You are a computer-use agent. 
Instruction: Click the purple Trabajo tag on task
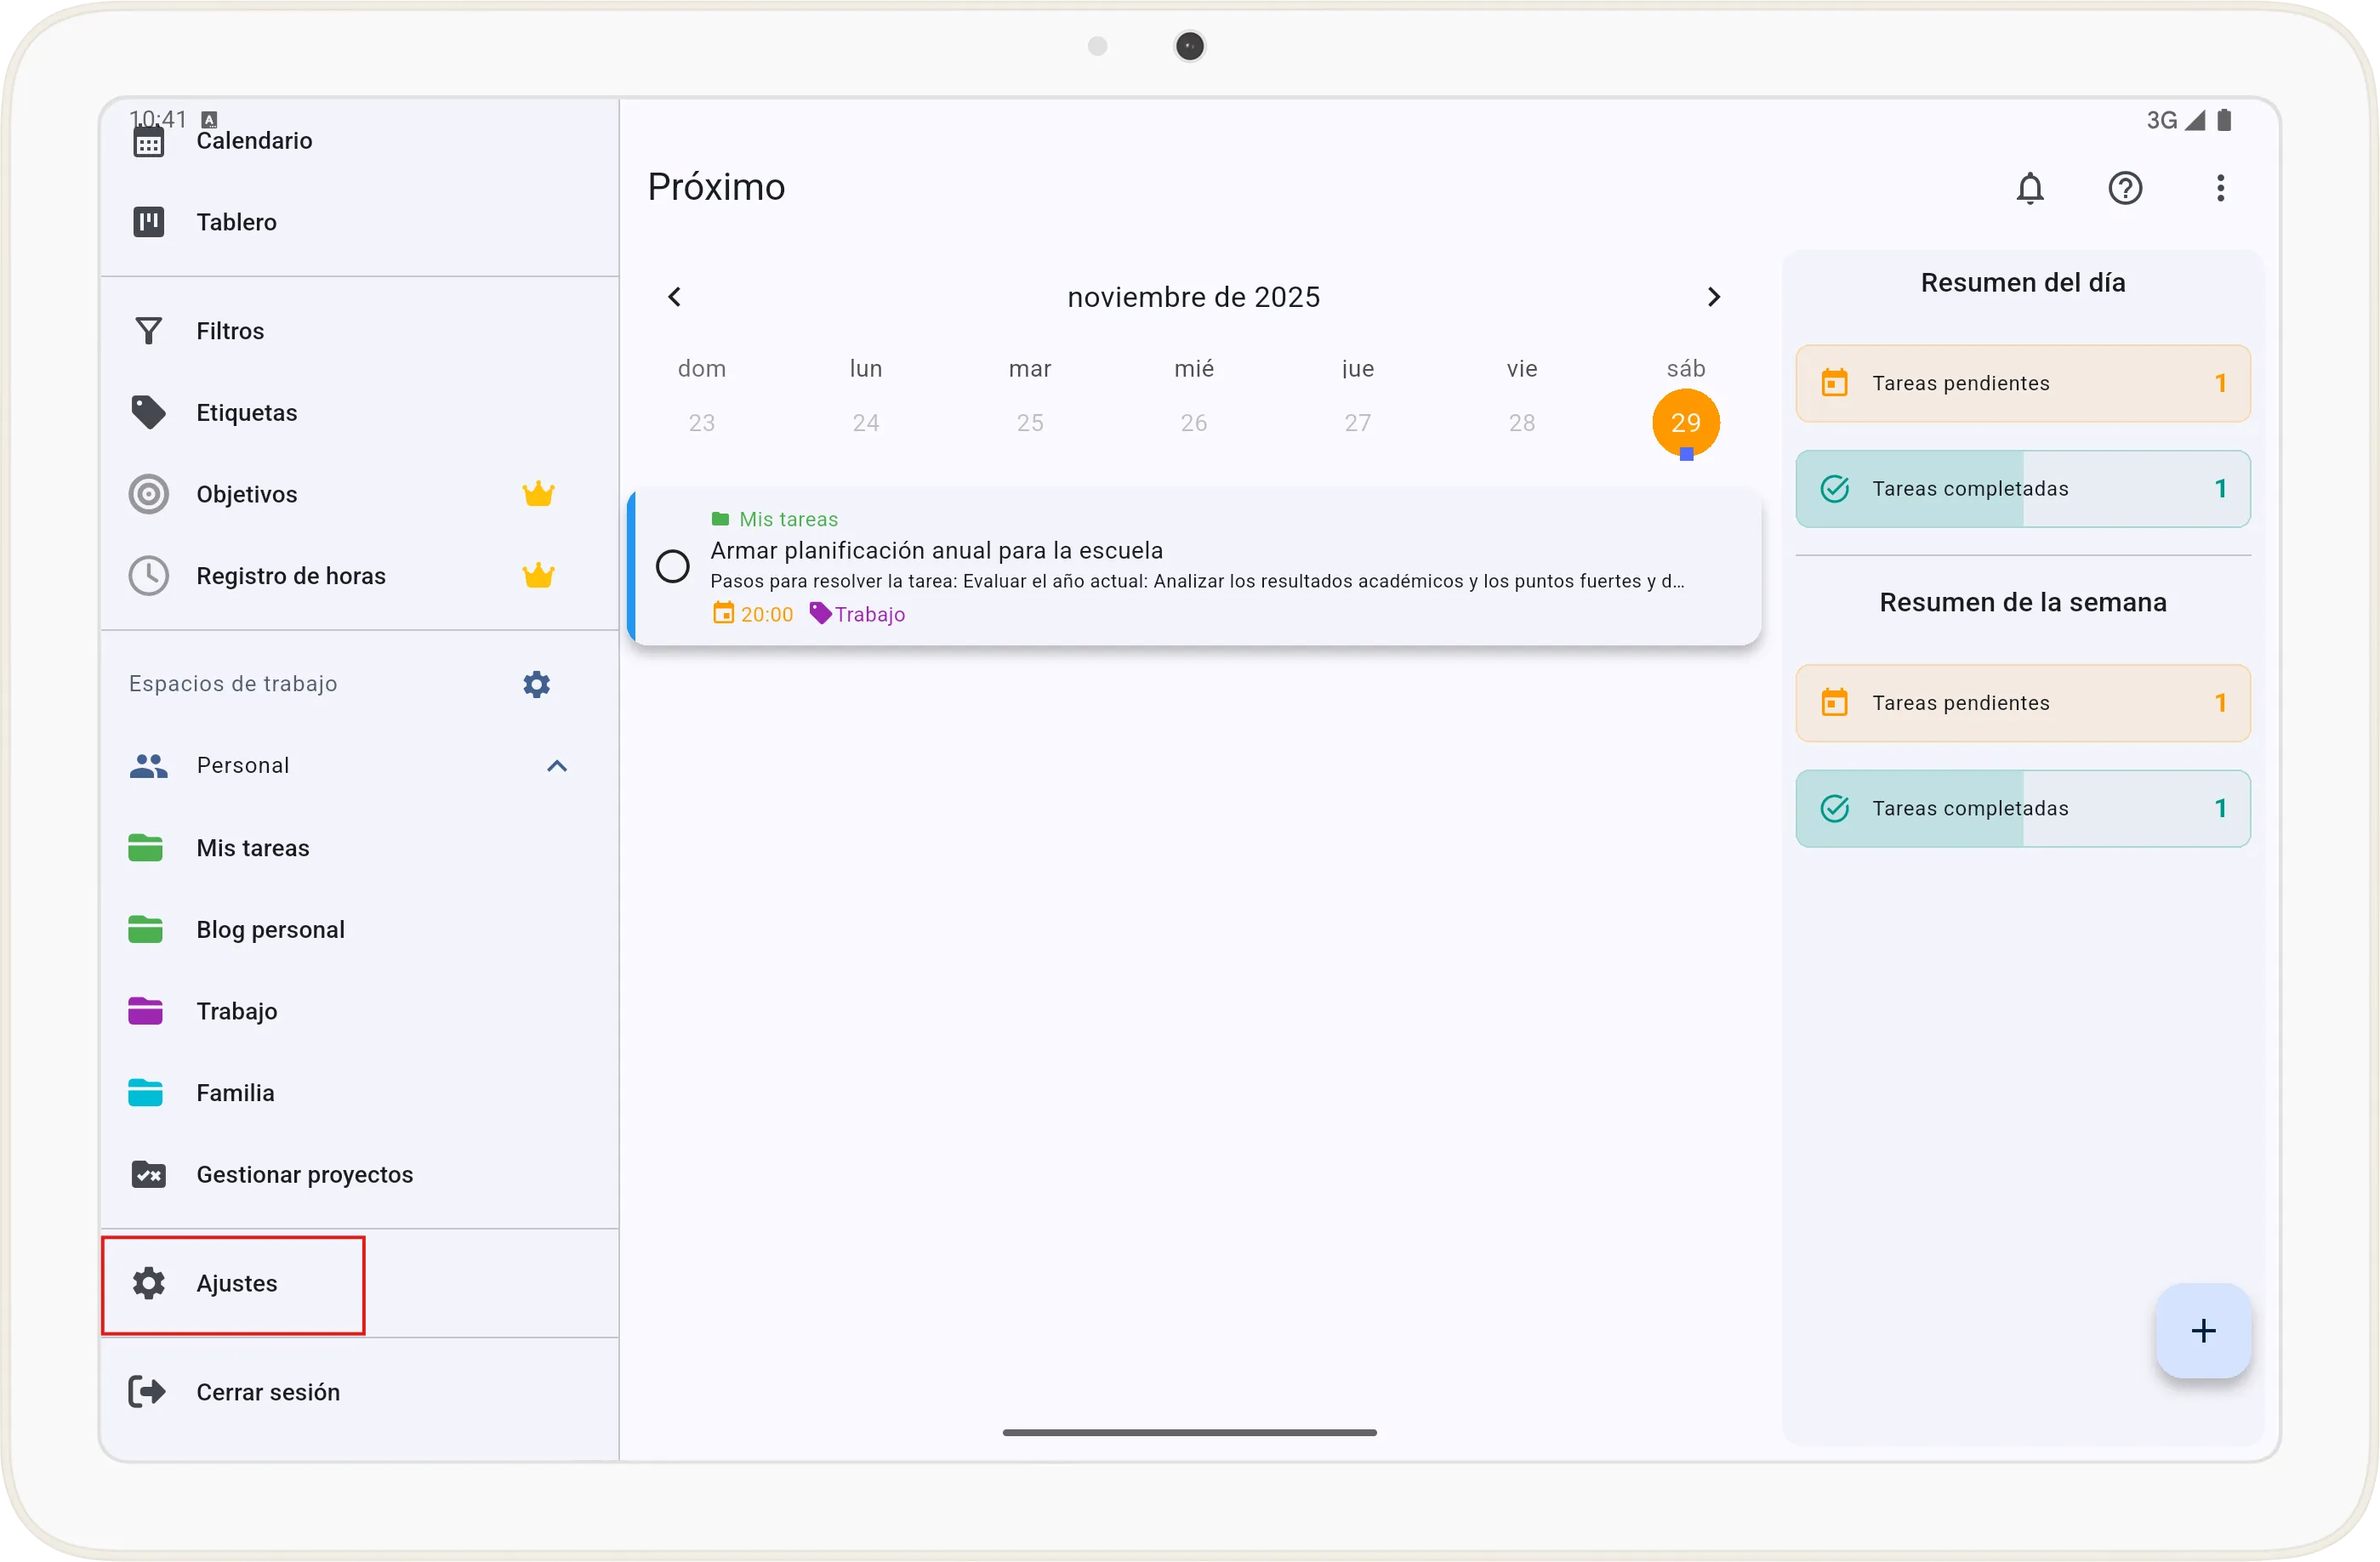pos(858,614)
